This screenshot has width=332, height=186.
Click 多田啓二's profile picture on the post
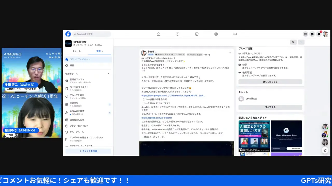pos(144,53)
